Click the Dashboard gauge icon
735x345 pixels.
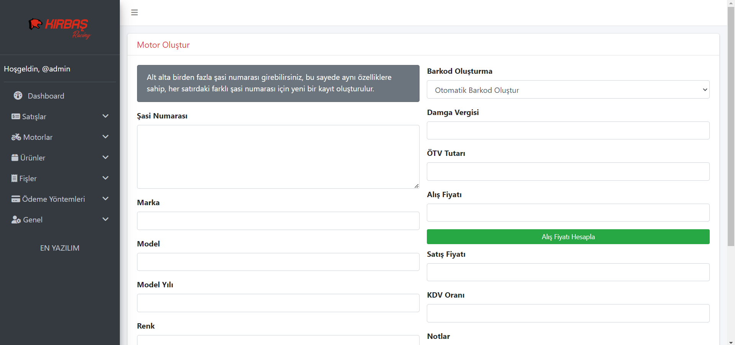pyautogui.click(x=18, y=96)
